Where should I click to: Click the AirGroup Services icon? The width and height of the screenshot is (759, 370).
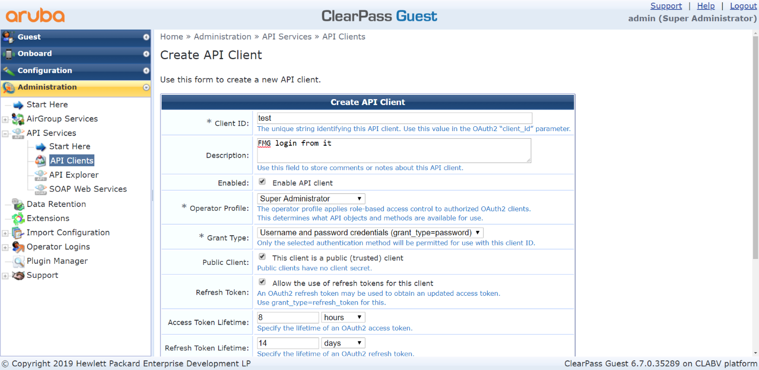[18, 119]
